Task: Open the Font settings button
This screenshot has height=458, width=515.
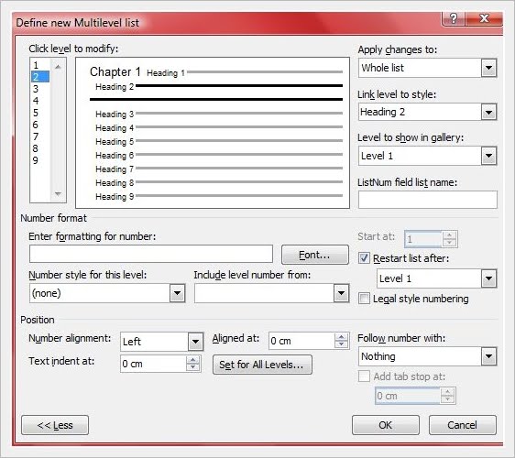Action: tap(314, 255)
